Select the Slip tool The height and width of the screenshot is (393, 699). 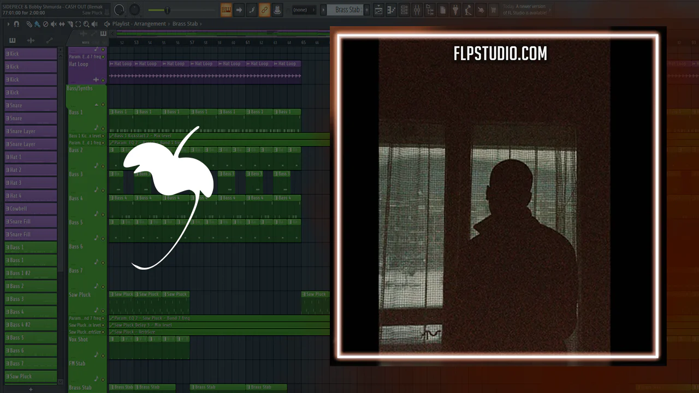(62, 24)
